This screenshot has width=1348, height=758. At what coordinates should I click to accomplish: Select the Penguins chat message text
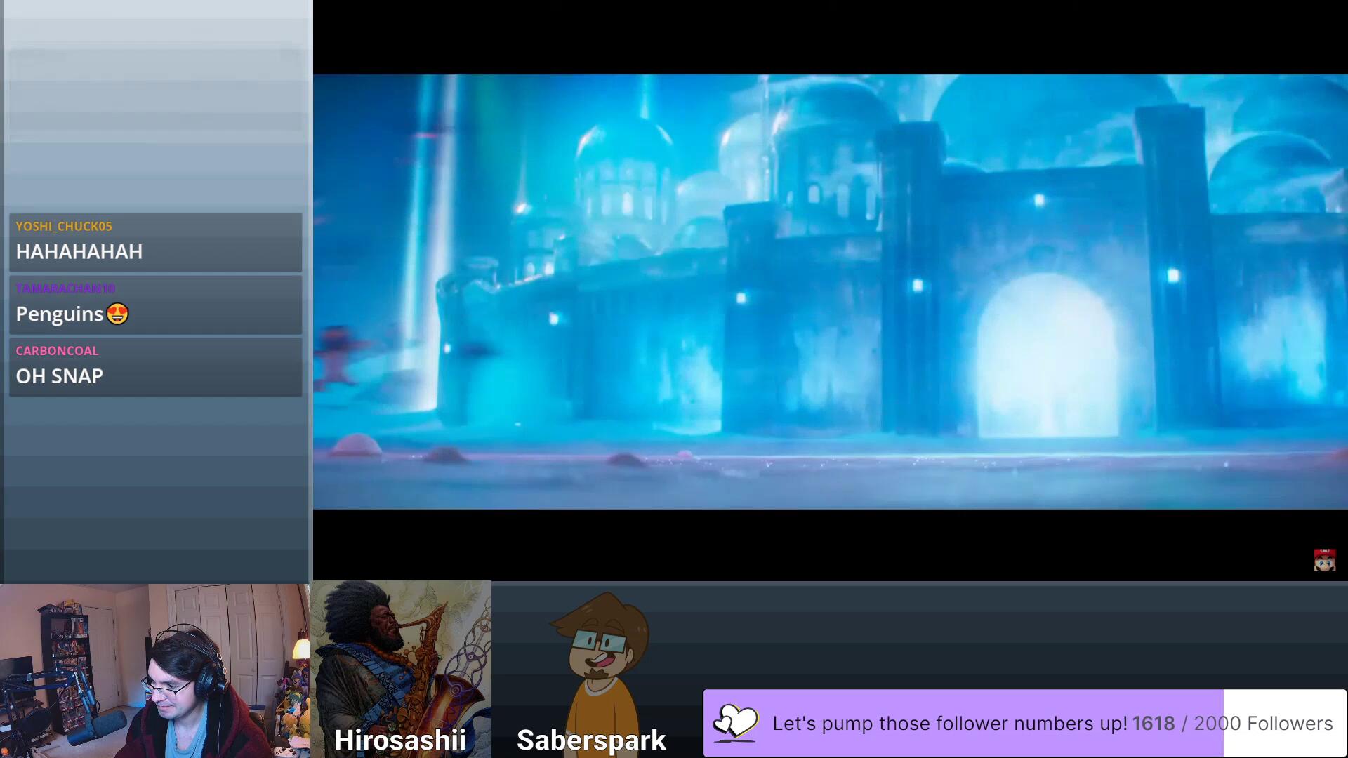60,314
